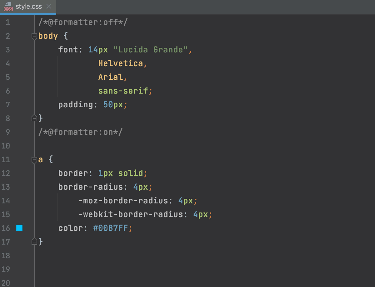Click the /*@formatter:off*/ comment
The width and height of the screenshot is (375, 287).
pos(83,22)
